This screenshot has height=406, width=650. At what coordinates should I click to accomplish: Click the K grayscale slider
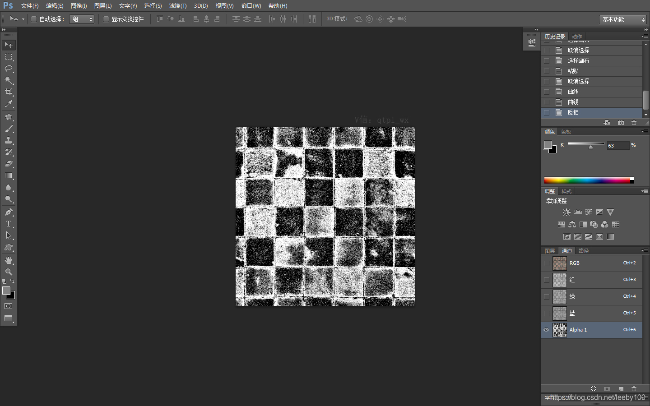tap(586, 144)
